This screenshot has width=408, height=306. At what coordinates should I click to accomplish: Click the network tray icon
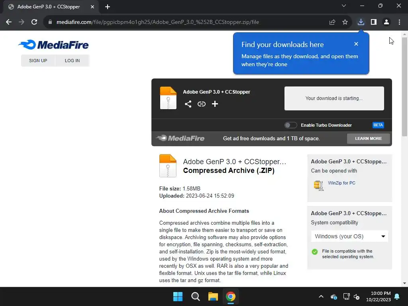coord(346,296)
